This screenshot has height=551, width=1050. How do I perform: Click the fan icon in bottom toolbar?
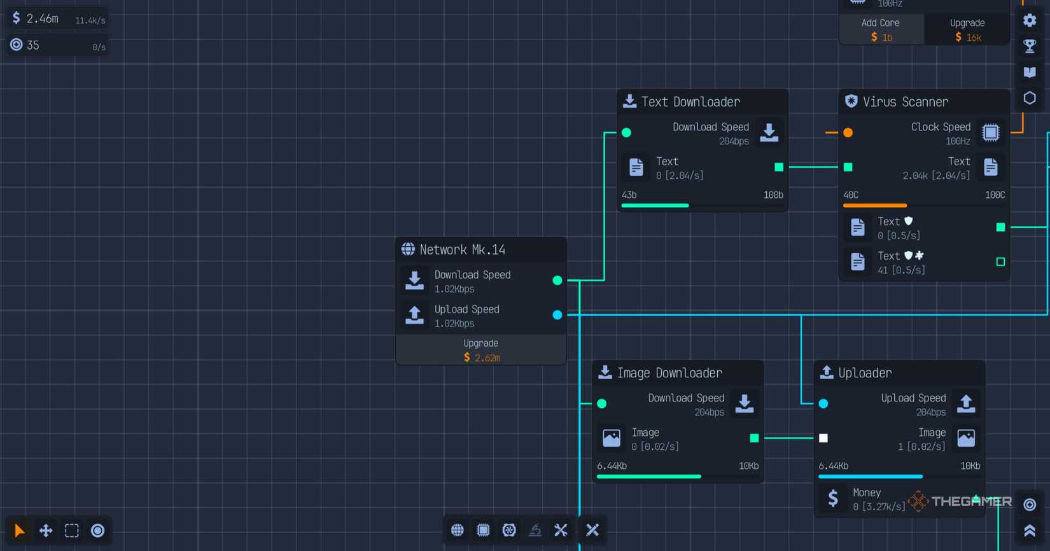[x=509, y=530]
